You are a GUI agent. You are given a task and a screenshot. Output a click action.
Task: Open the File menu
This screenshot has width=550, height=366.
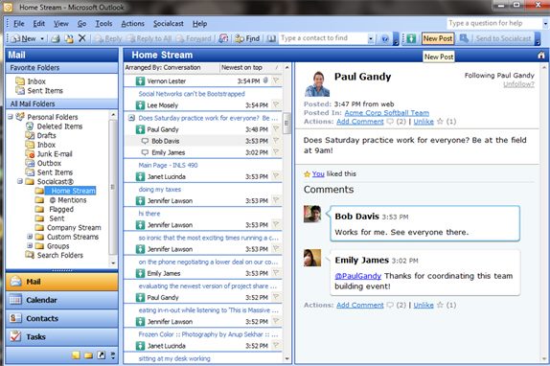point(18,24)
